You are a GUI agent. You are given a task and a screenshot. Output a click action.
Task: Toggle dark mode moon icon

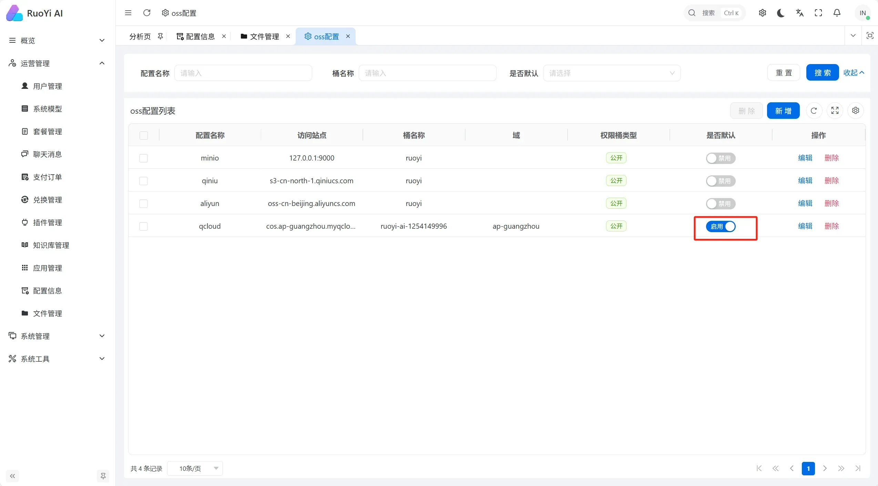tap(781, 13)
